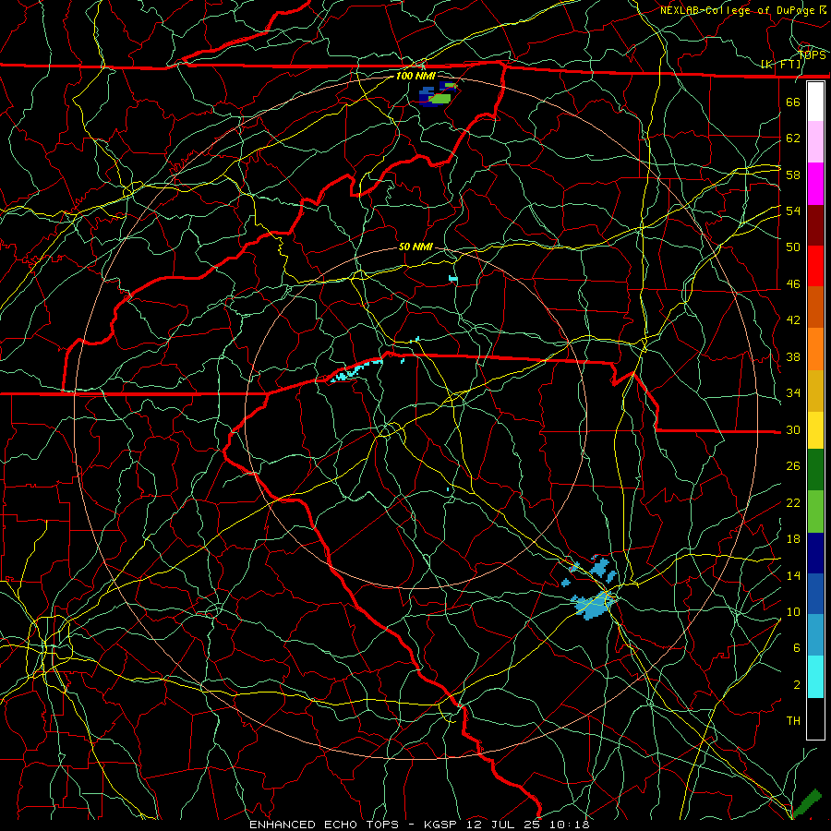The image size is (831, 831).
Task: Click the '46' scale label
Action: coord(793,284)
